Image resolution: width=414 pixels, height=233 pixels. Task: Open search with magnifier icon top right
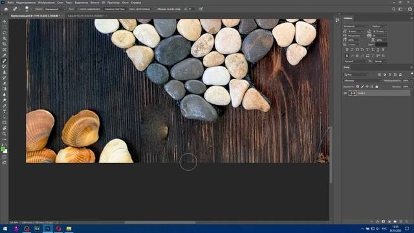[x=394, y=9]
